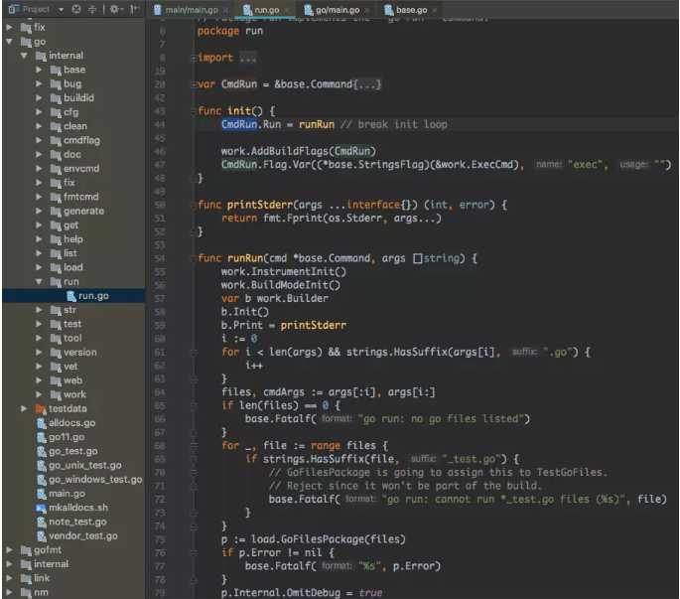680x599 pixels.
Task: Switch to the run.go editor tab
Action: [266, 10]
